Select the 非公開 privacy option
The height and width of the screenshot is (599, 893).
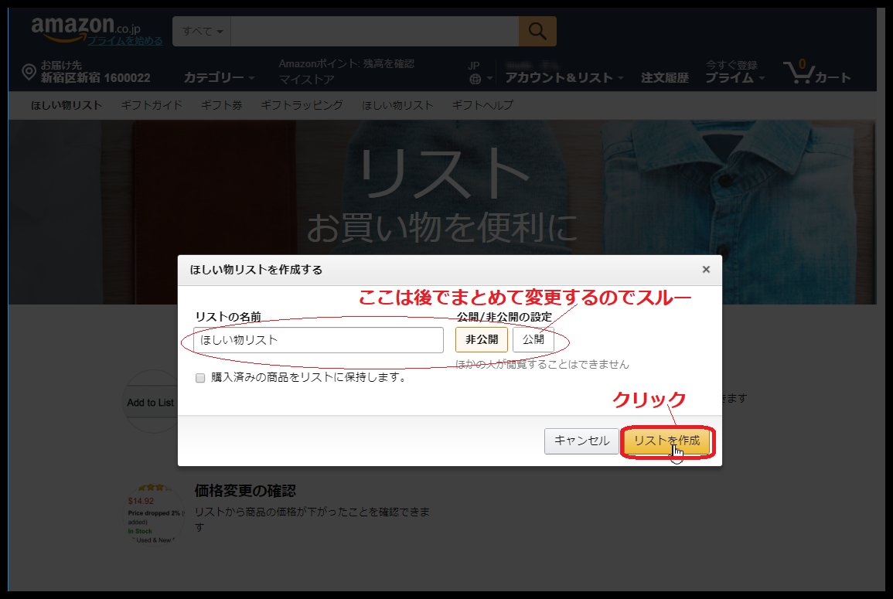coord(481,339)
